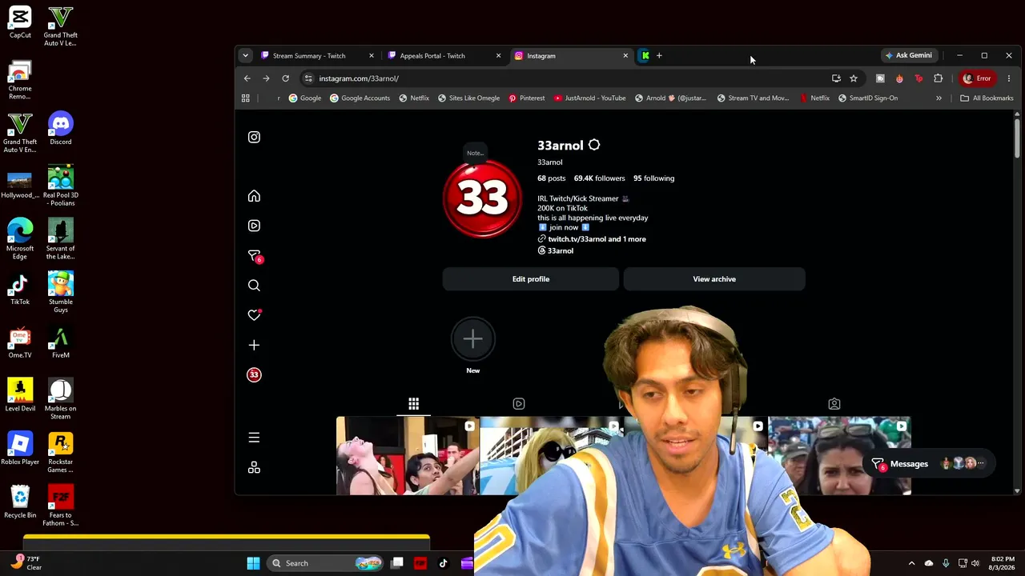Expand hidden bookmarks overflow chevron
Image resolution: width=1025 pixels, height=576 pixels.
click(939, 98)
